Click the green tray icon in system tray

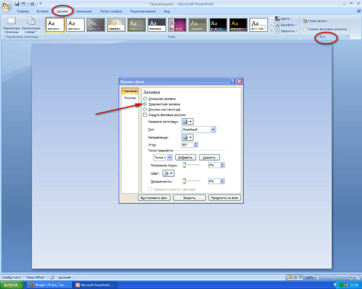pos(341,285)
